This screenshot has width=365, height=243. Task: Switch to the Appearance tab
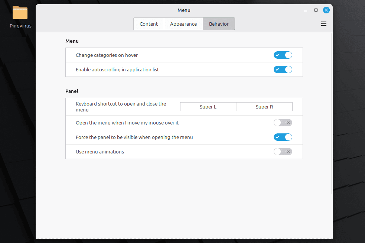pyautogui.click(x=183, y=24)
